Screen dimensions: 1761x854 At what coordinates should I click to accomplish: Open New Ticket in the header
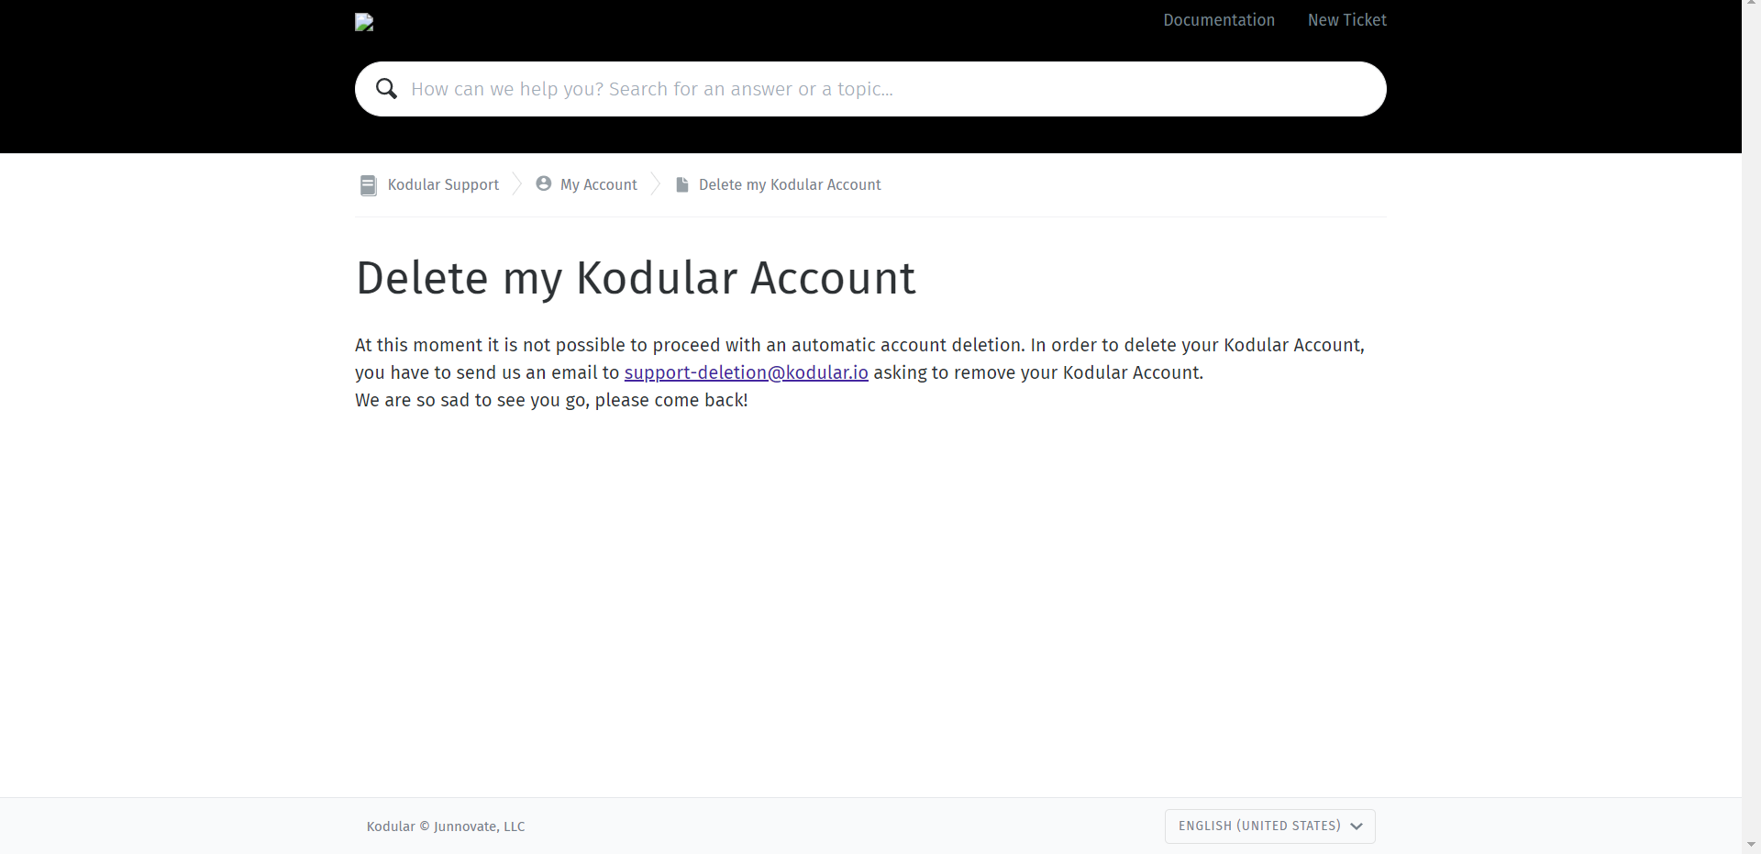[1346, 20]
